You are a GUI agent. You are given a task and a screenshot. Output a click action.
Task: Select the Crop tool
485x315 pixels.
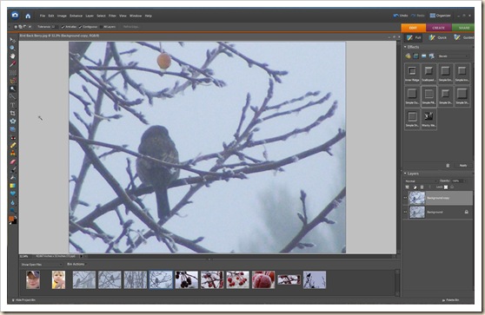pos(13,114)
